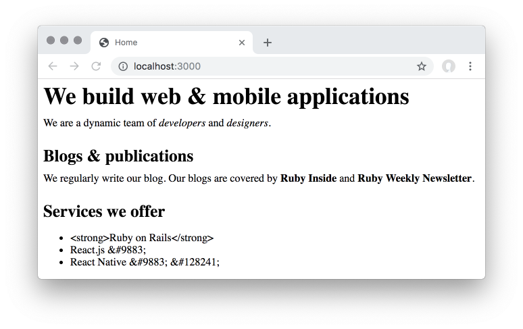Screen dimensions: 523x329
Task: Focus the localhost:3000 address bar
Action: click(270, 66)
